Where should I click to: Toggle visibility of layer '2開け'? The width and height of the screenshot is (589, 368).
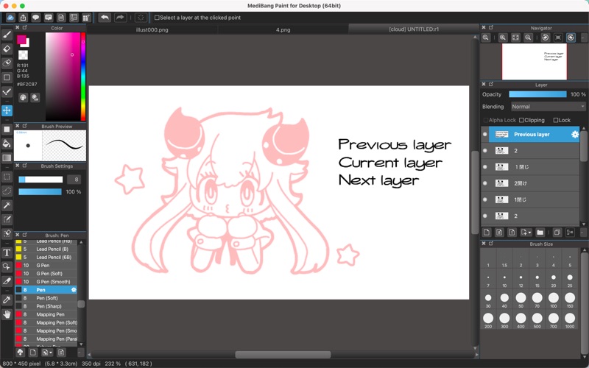pos(485,183)
